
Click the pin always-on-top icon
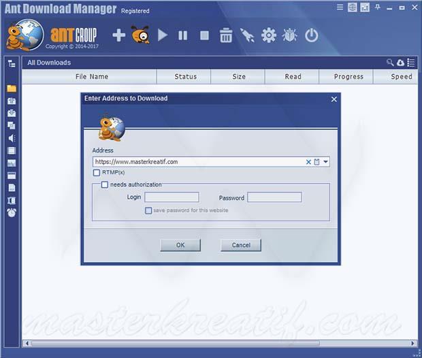point(378,7)
